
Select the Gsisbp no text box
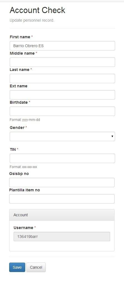(62, 182)
